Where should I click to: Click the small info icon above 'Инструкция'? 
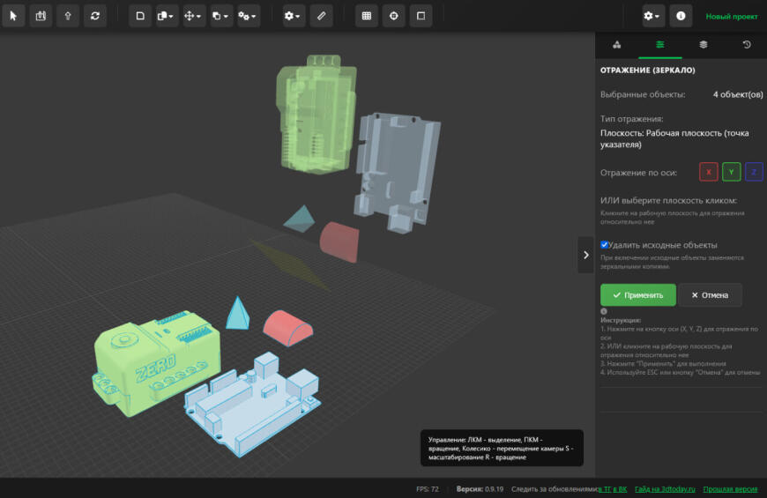[604, 311]
